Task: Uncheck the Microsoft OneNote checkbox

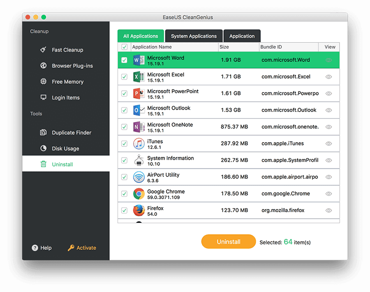Action: (x=124, y=127)
